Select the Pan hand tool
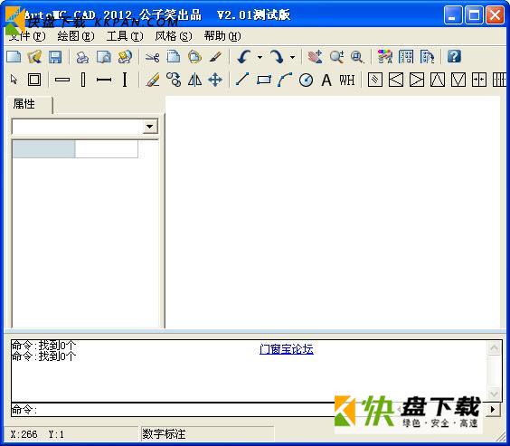This screenshot has width=510, height=446. (316, 57)
